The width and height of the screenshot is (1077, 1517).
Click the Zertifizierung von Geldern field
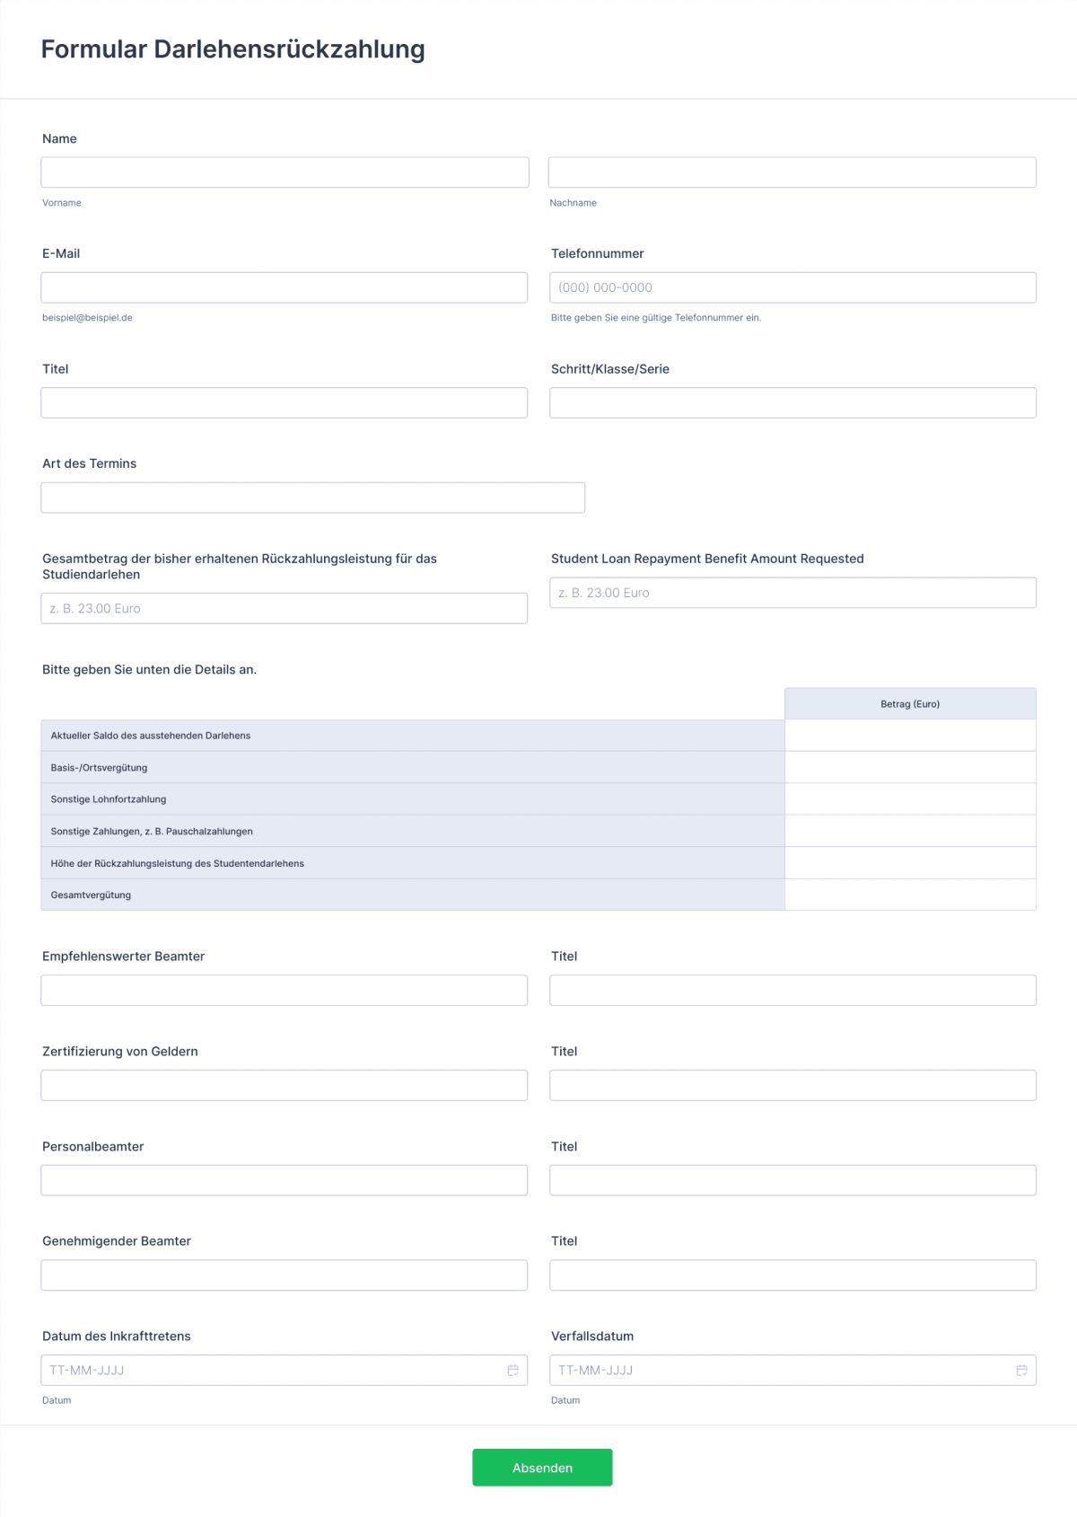(284, 1084)
